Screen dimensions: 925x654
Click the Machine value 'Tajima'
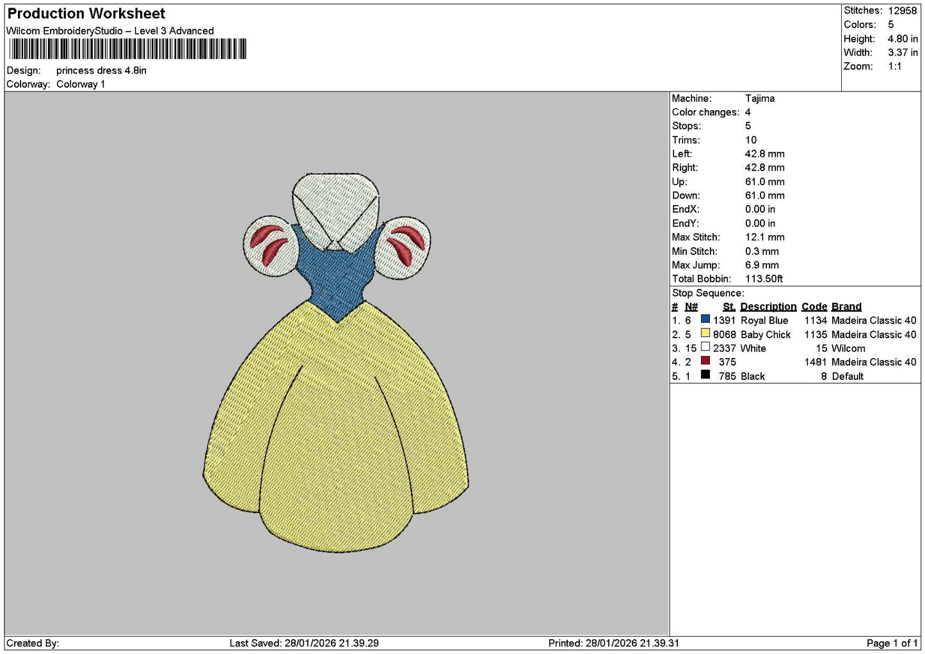pyautogui.click(x=760, y=98)
